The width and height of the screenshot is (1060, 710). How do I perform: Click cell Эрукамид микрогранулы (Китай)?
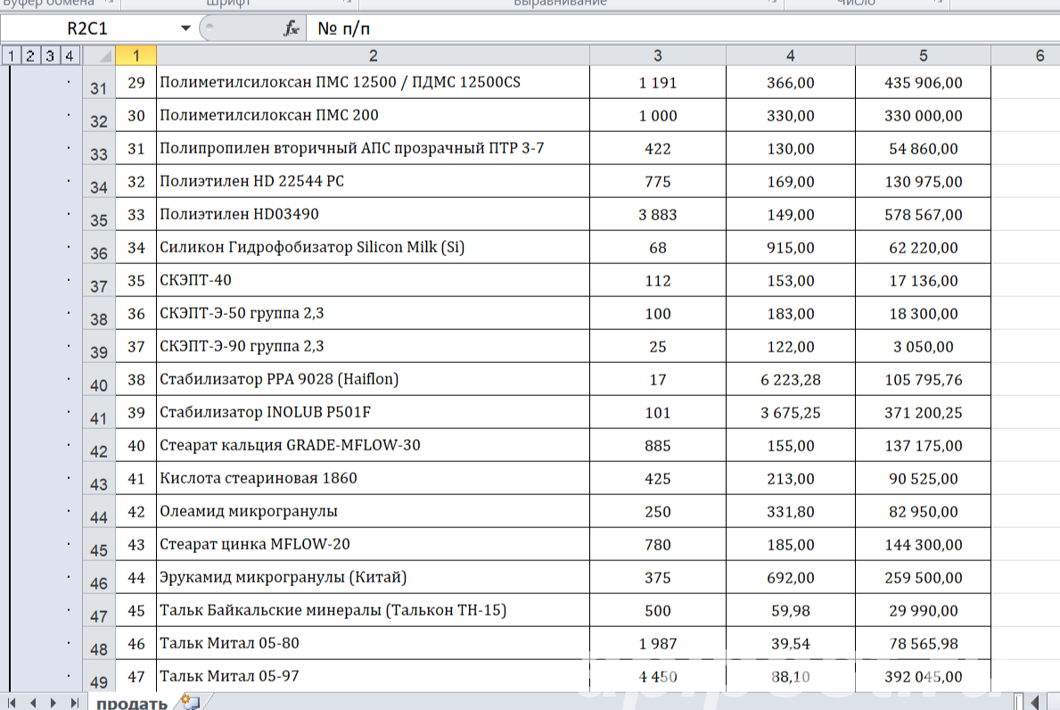374,577
